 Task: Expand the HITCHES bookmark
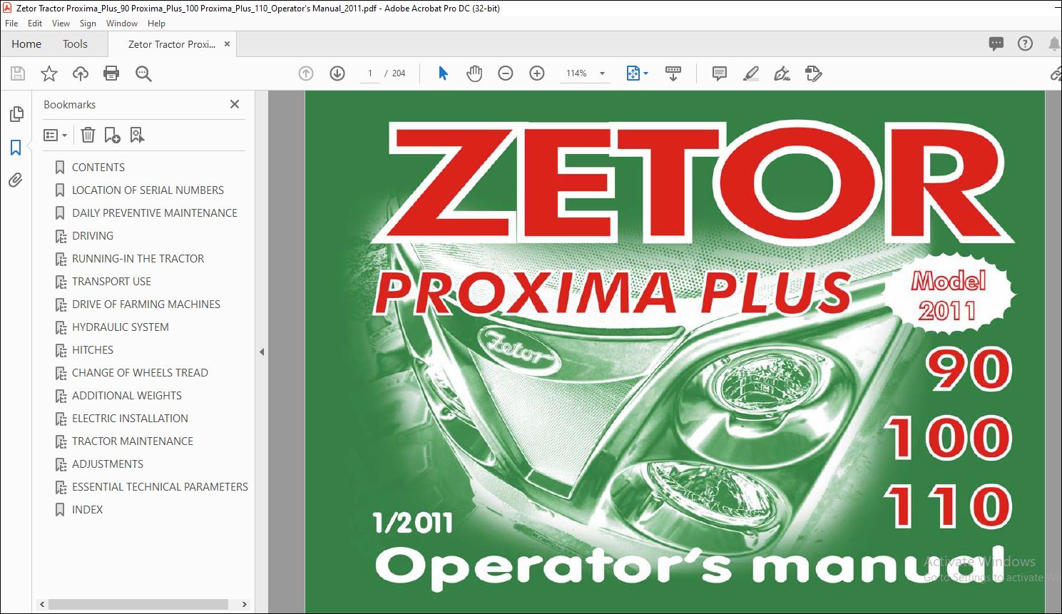tap(61, 350)
